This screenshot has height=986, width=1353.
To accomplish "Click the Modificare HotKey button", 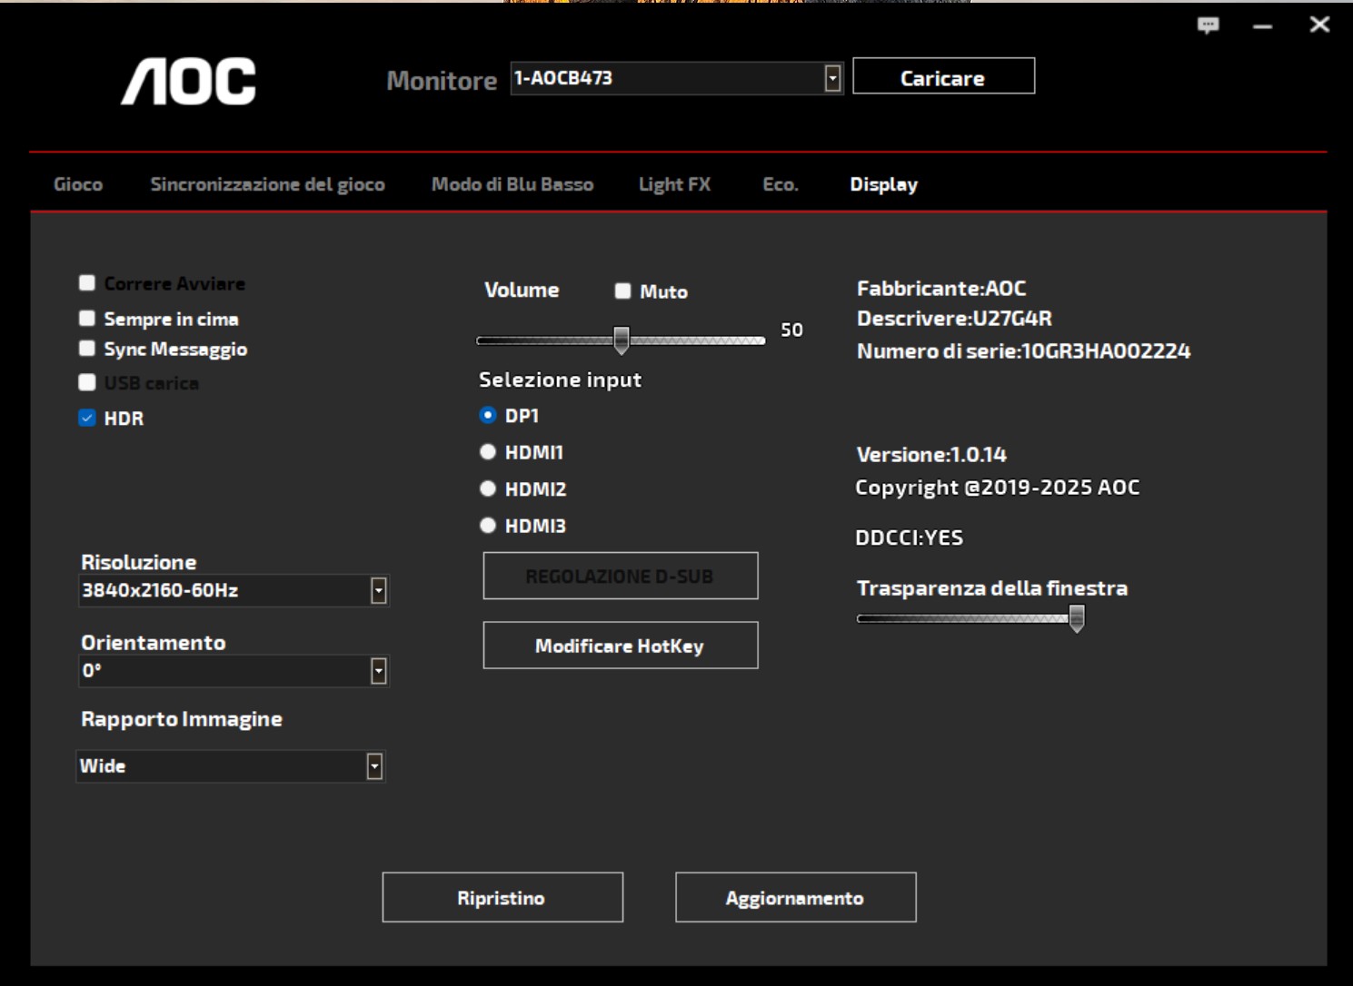I will pos(620,646).
